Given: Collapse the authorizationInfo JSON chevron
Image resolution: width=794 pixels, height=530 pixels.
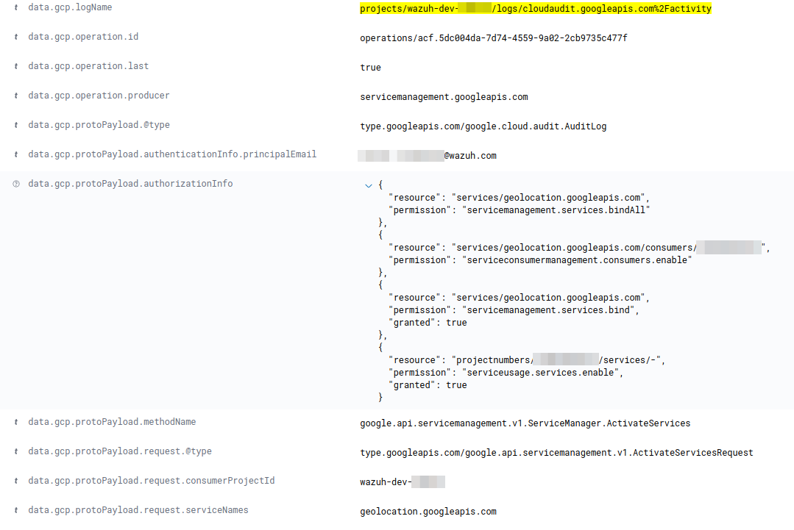Looking at the screenshot, I should point(369,185).
